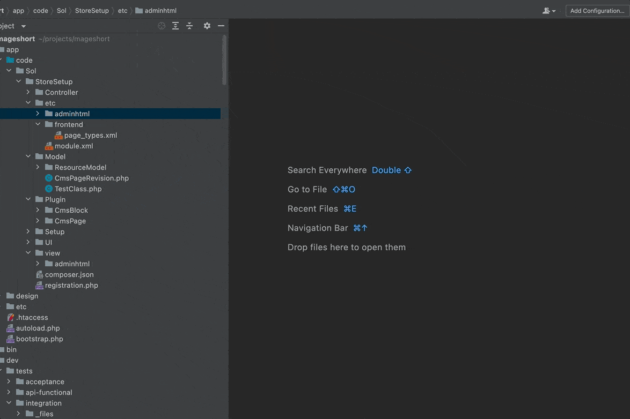The height and width of the screenshot is (419, 630).
Task: Click the Add Configuration button
Action: (x=597, y=11)
